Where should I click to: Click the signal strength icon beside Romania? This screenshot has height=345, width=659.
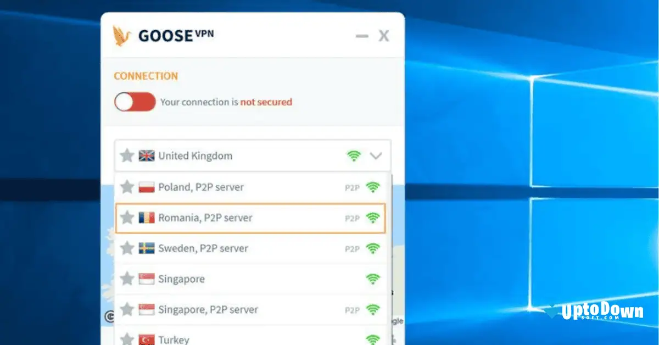click(372, 218)
